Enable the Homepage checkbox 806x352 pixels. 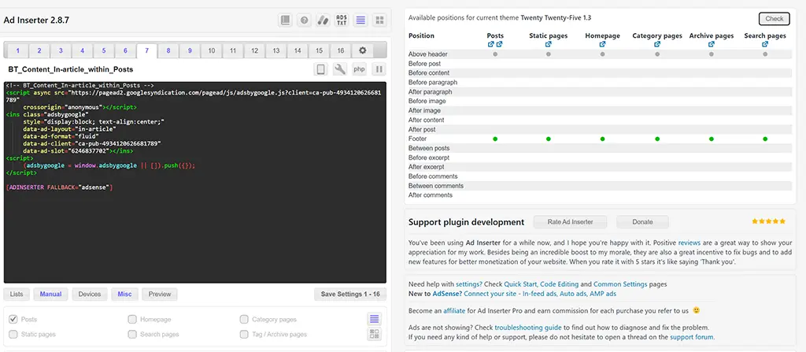click(x=132, y=320)
